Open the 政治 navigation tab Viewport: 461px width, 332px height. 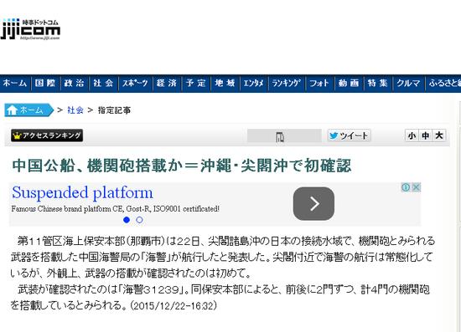click(x=75, y=84)
